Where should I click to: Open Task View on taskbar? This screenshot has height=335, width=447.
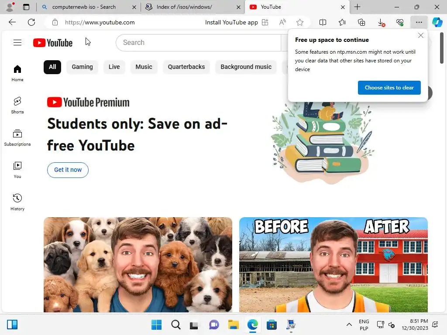point(194,325)
